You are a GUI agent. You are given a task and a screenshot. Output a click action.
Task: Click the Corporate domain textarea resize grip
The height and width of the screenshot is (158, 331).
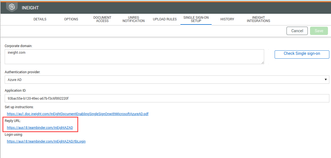point(262,62)
